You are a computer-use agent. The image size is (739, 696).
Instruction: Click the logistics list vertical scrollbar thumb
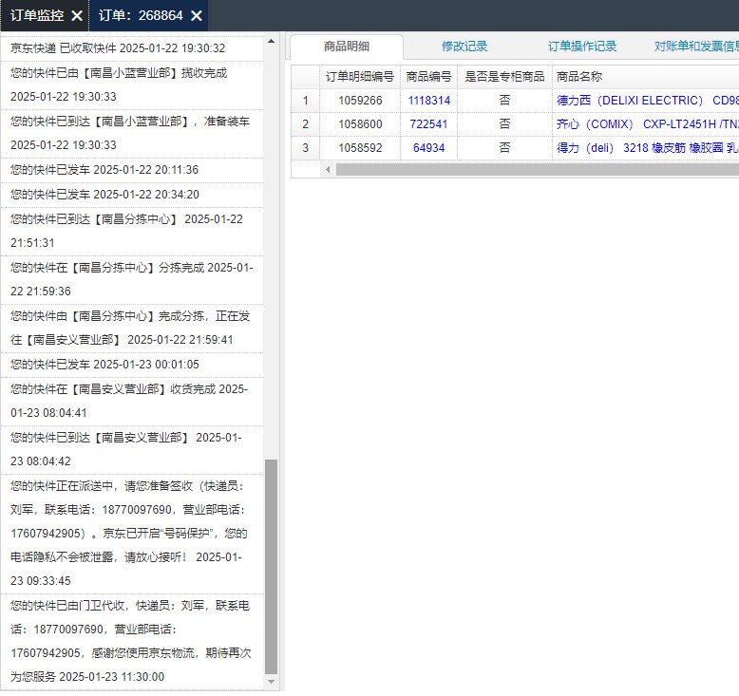click(x=271, y=567)
